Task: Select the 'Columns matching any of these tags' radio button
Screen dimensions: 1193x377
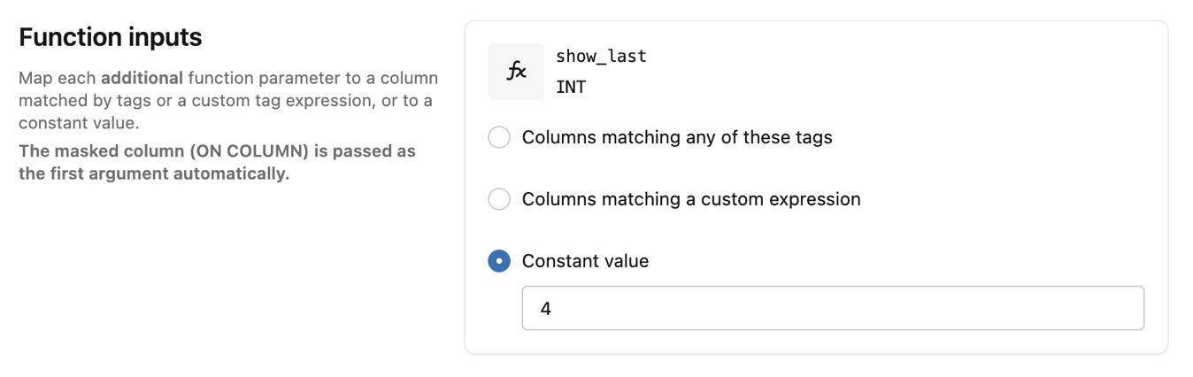Action: click(x=499, y=137)
